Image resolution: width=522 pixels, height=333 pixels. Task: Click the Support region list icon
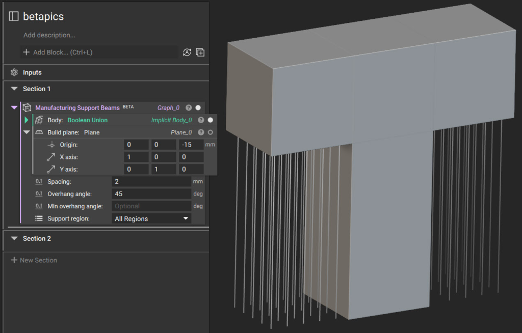tap(39, 218)
